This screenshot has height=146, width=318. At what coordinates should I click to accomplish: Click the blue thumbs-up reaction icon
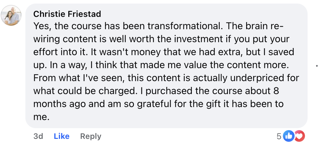[x=288, y=136]
